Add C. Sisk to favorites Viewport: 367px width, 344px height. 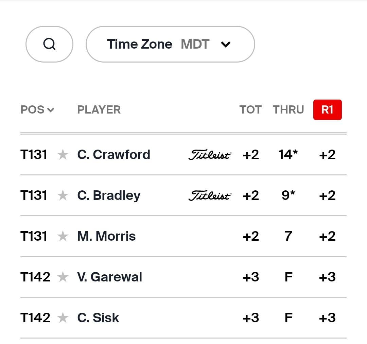pyautogui.click(x=63, y=318)
